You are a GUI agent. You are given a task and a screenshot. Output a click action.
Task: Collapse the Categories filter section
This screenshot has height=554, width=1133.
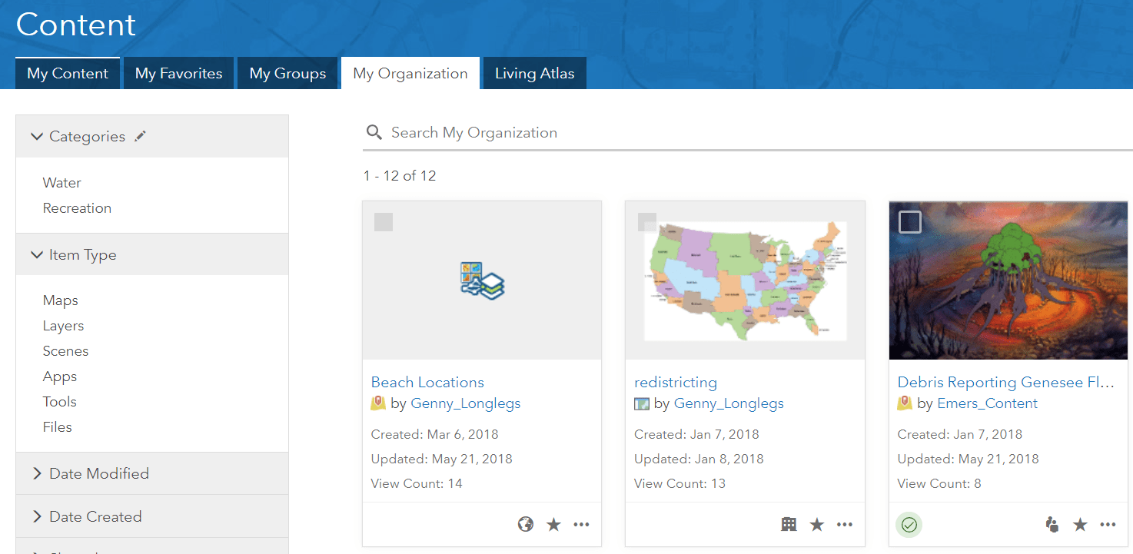37,136
